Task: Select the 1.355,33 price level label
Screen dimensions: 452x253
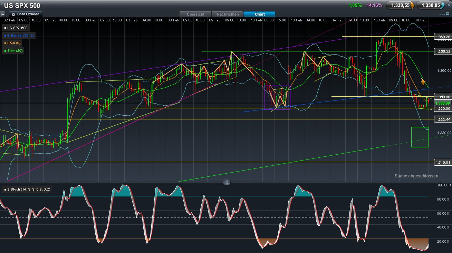Action: (442, 51)
